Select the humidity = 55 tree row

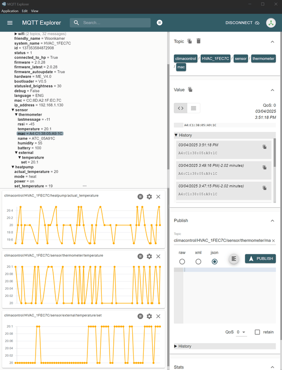pos(30,143)
